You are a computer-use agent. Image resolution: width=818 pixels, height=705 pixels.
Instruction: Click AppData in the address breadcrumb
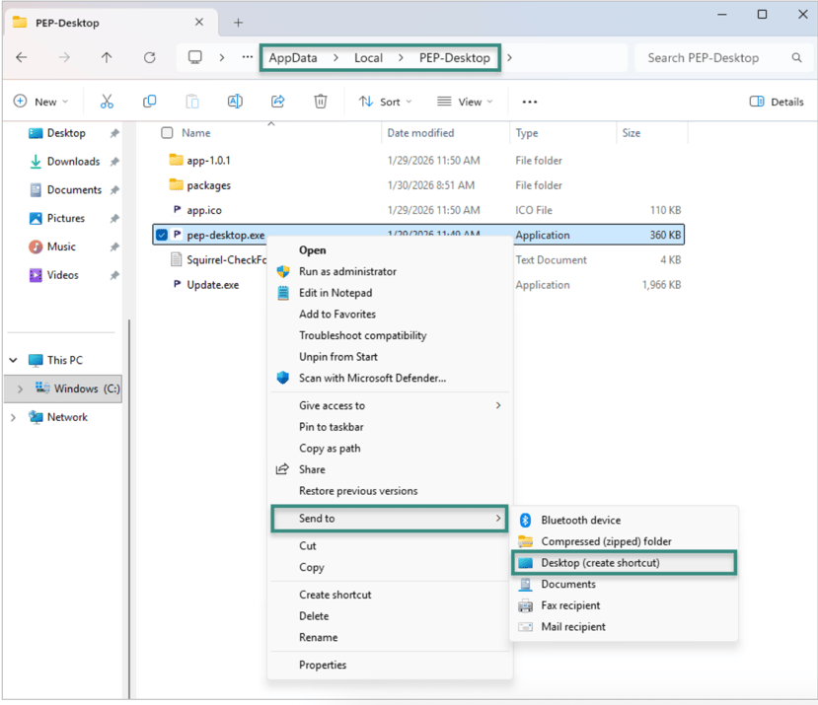293,57
